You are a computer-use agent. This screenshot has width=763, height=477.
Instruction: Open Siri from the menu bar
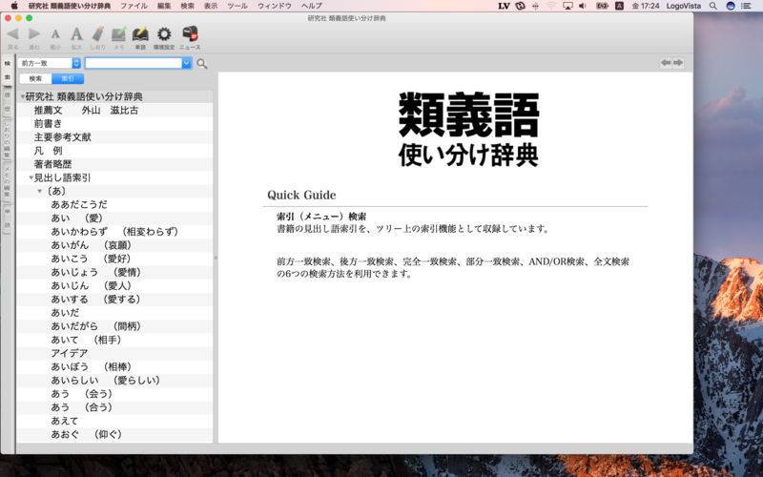(x=730, y=6)
